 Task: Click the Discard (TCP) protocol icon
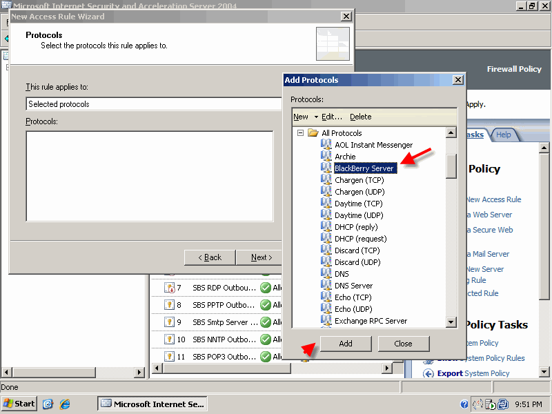[x=326, y=250]
